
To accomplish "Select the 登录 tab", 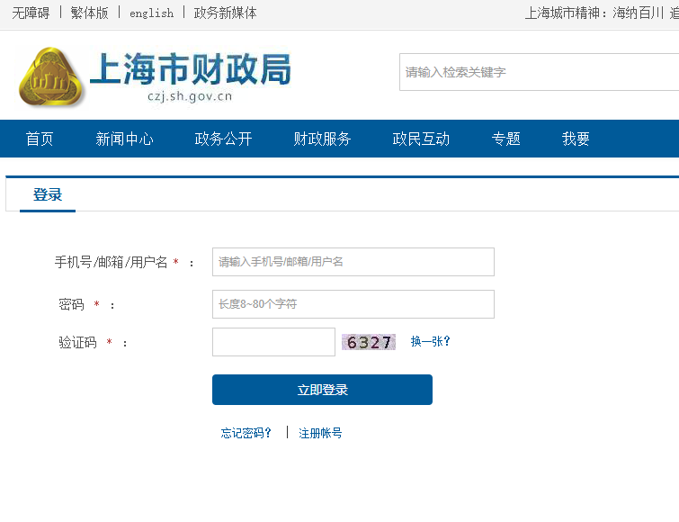I will [48, 194].
